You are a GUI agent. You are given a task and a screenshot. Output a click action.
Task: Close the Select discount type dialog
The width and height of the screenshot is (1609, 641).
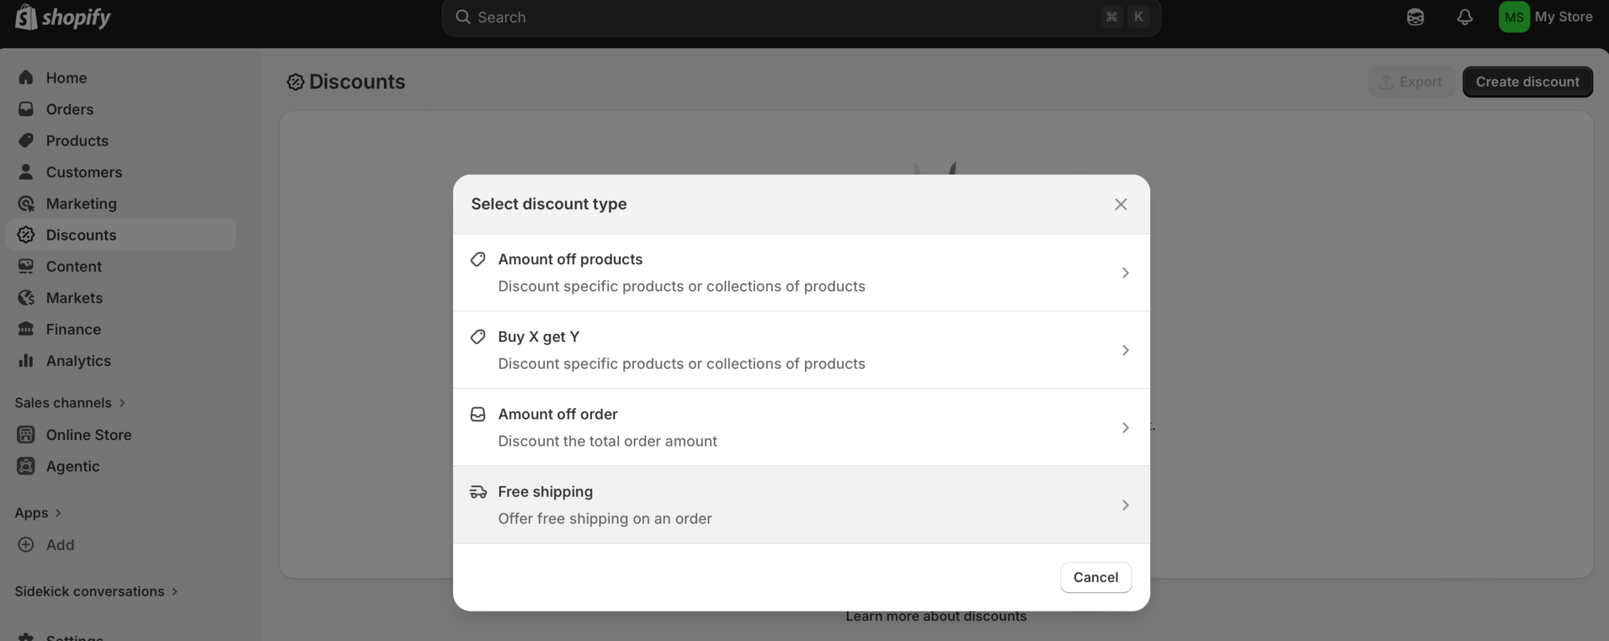(x=1121, y=204)
